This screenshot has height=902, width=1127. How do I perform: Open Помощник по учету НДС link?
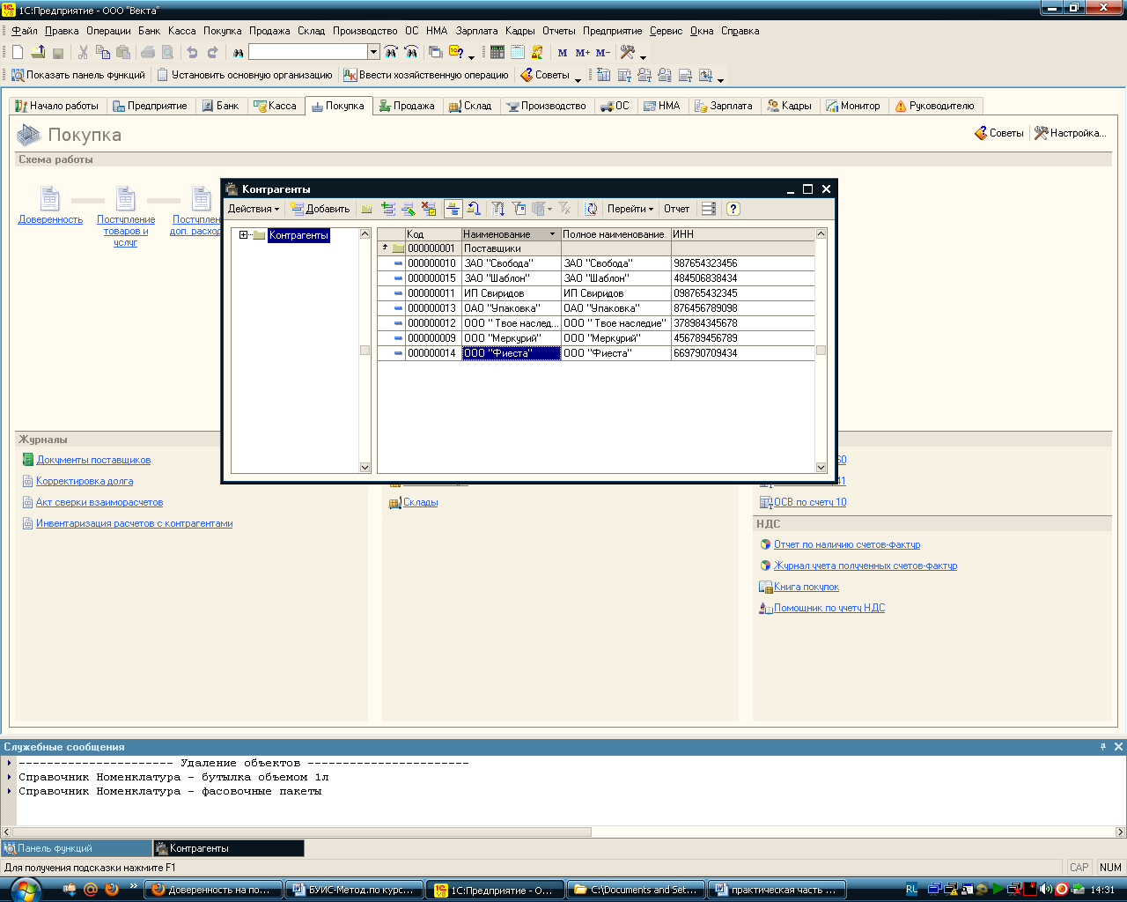[829, 608]
